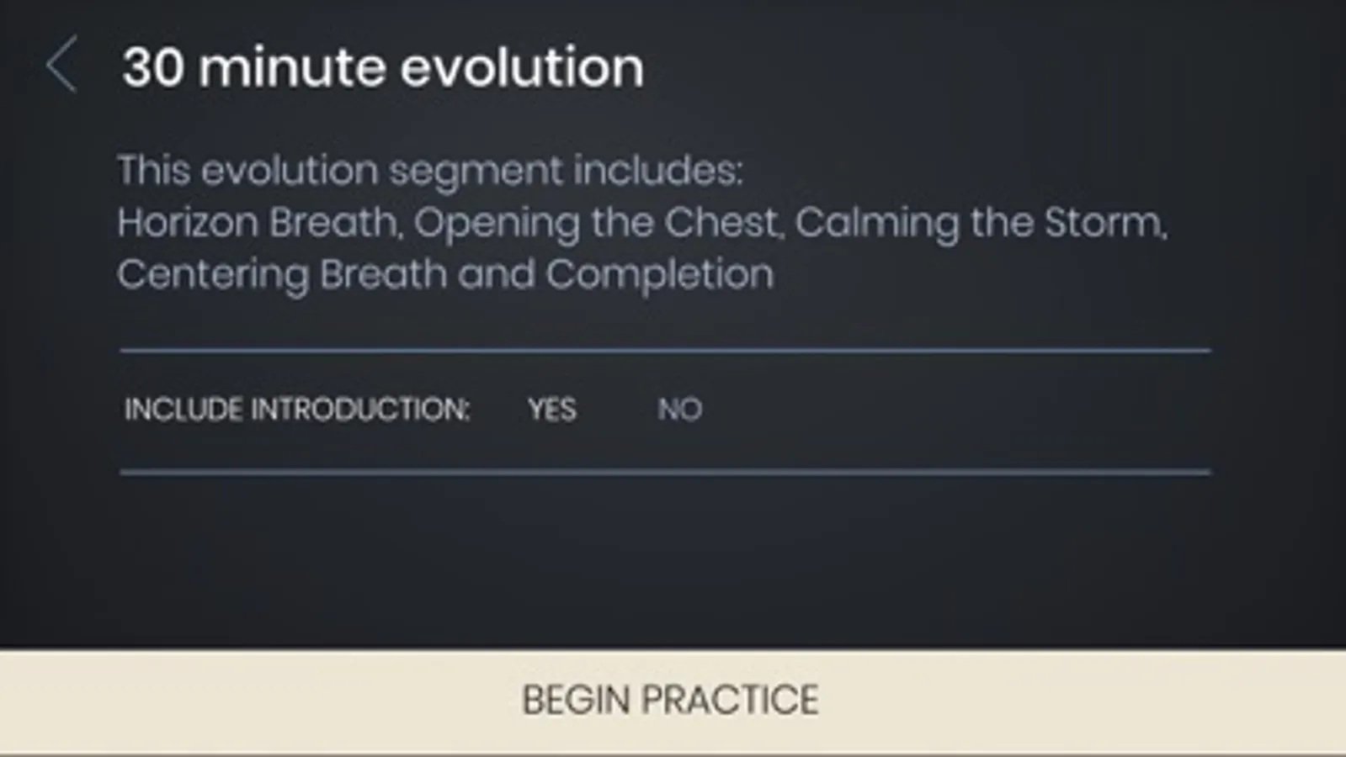The height and width of the screenshot is (757, 1346).
Task: Click the divider line above INCLUDE INTRODUCTION
Action: pyautogui.click(x=665, y=350)
